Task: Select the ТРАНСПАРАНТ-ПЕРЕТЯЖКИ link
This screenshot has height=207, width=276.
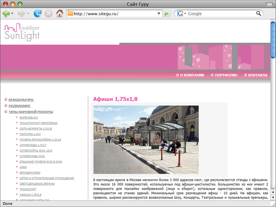Action: tap(38, 123)
